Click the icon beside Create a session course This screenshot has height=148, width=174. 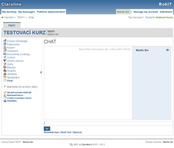(5, 98)
